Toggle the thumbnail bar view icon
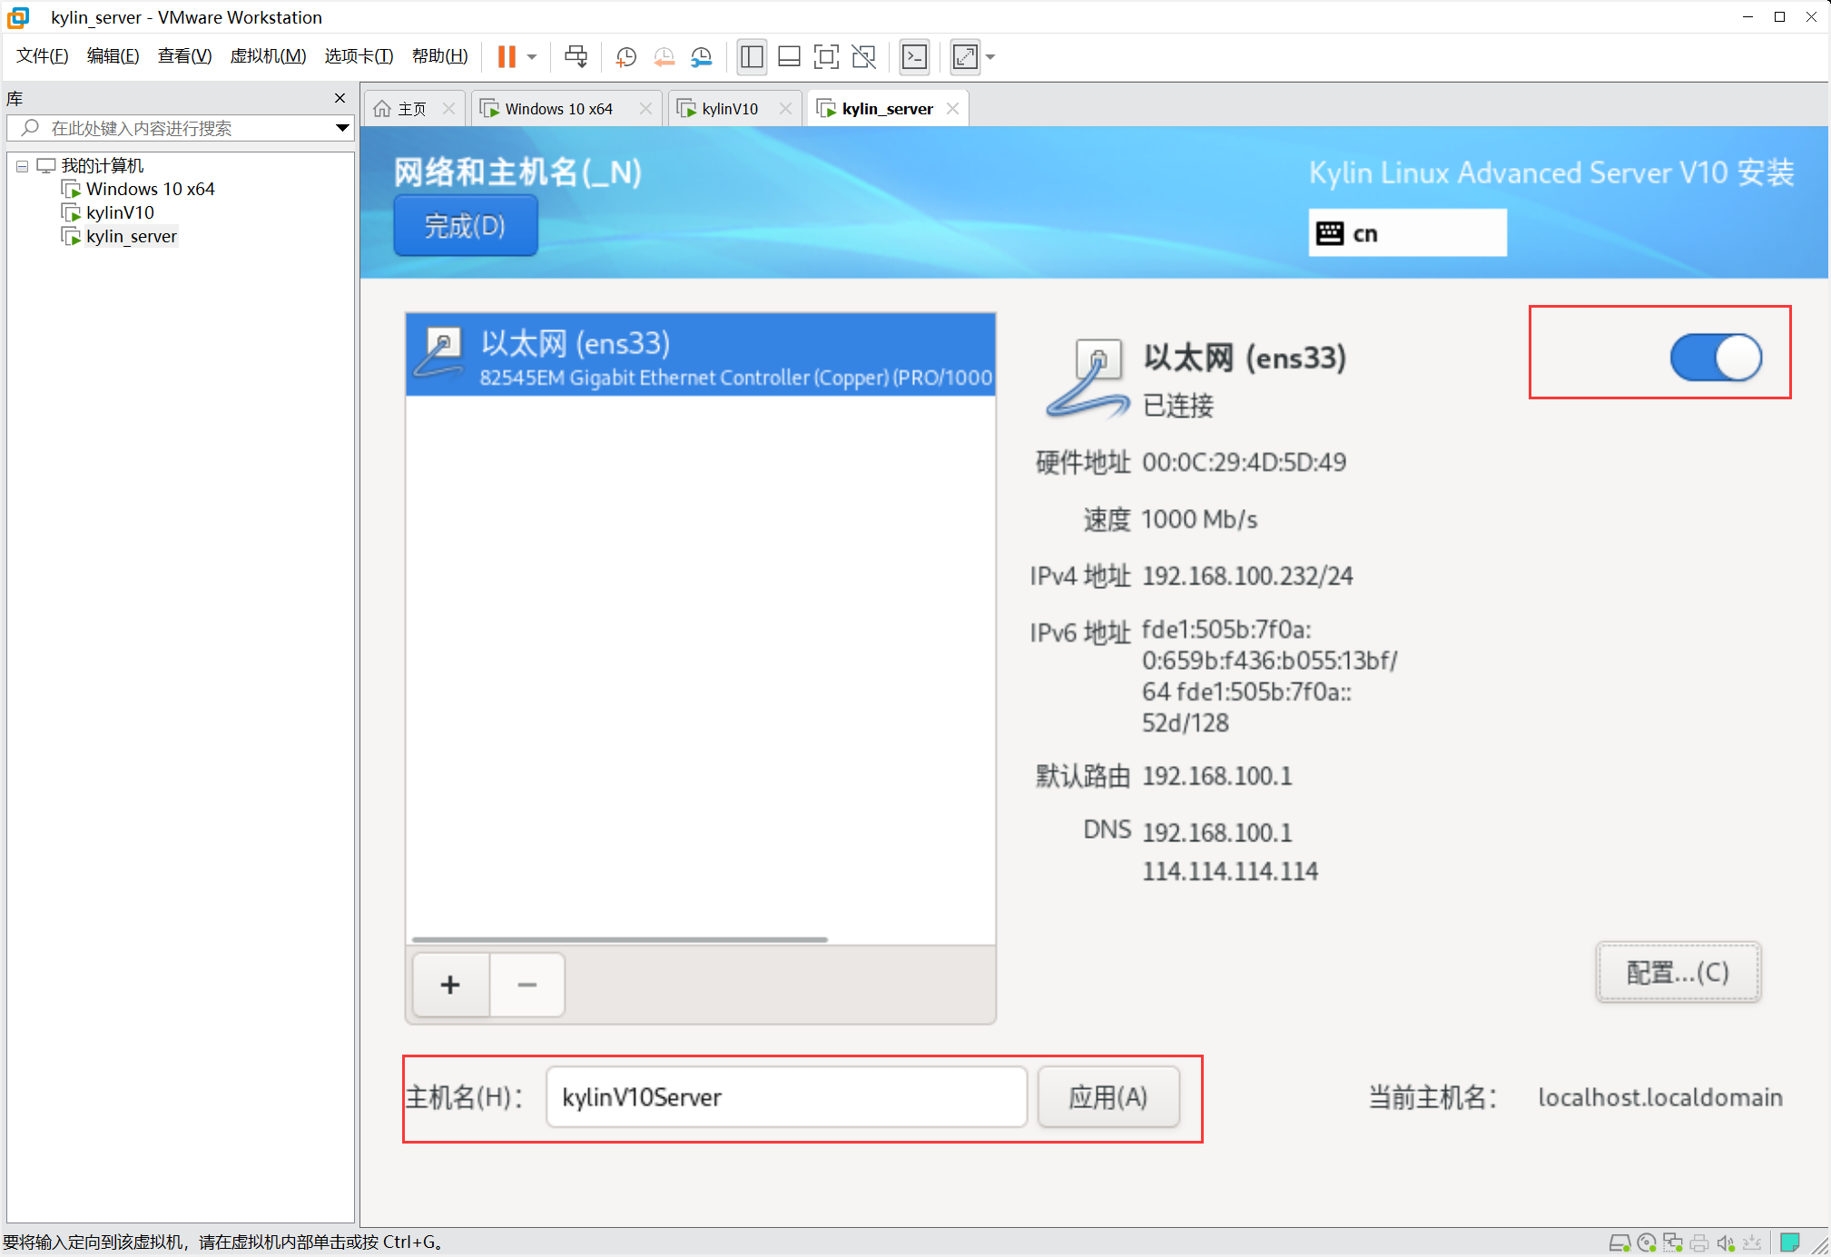 pyautogui.click(x=790, y=57)
